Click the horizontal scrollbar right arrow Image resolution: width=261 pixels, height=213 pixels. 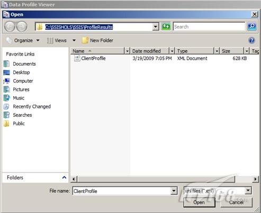pos(255,179)
